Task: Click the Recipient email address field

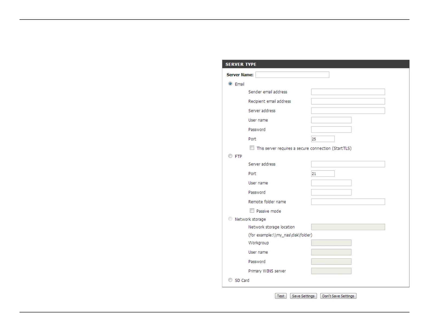Action: pyautogui.click(x=348, y=101)
